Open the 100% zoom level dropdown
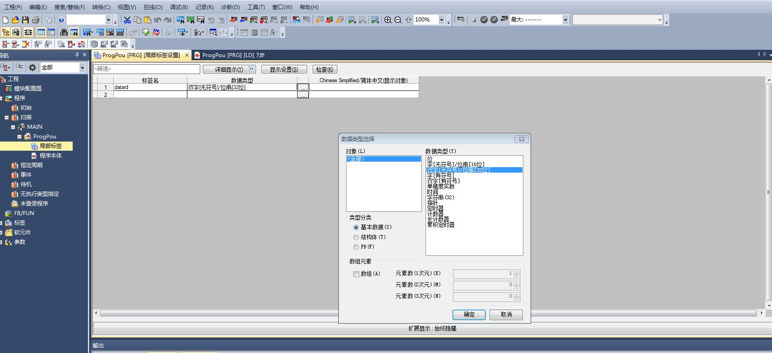The width and height of the screenshot is (772, 353). 442,20
